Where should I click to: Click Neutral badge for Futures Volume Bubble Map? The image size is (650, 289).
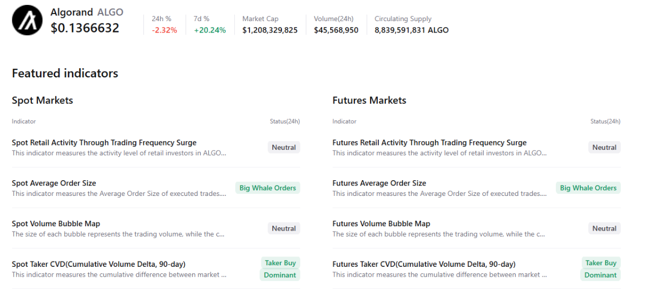click(x=604, y=228)
